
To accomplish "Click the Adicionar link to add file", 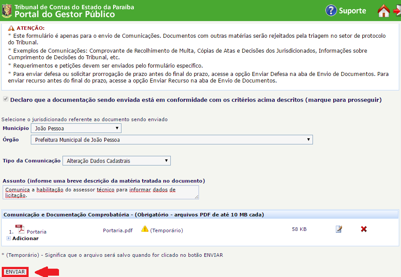I will pyautogui.click(x=25, y=238).
